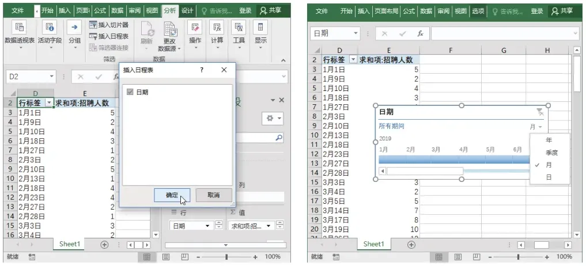Viewport: 586px width, 266px height.
Task: Open the gear tools menu in field pane
Action: 273,119
